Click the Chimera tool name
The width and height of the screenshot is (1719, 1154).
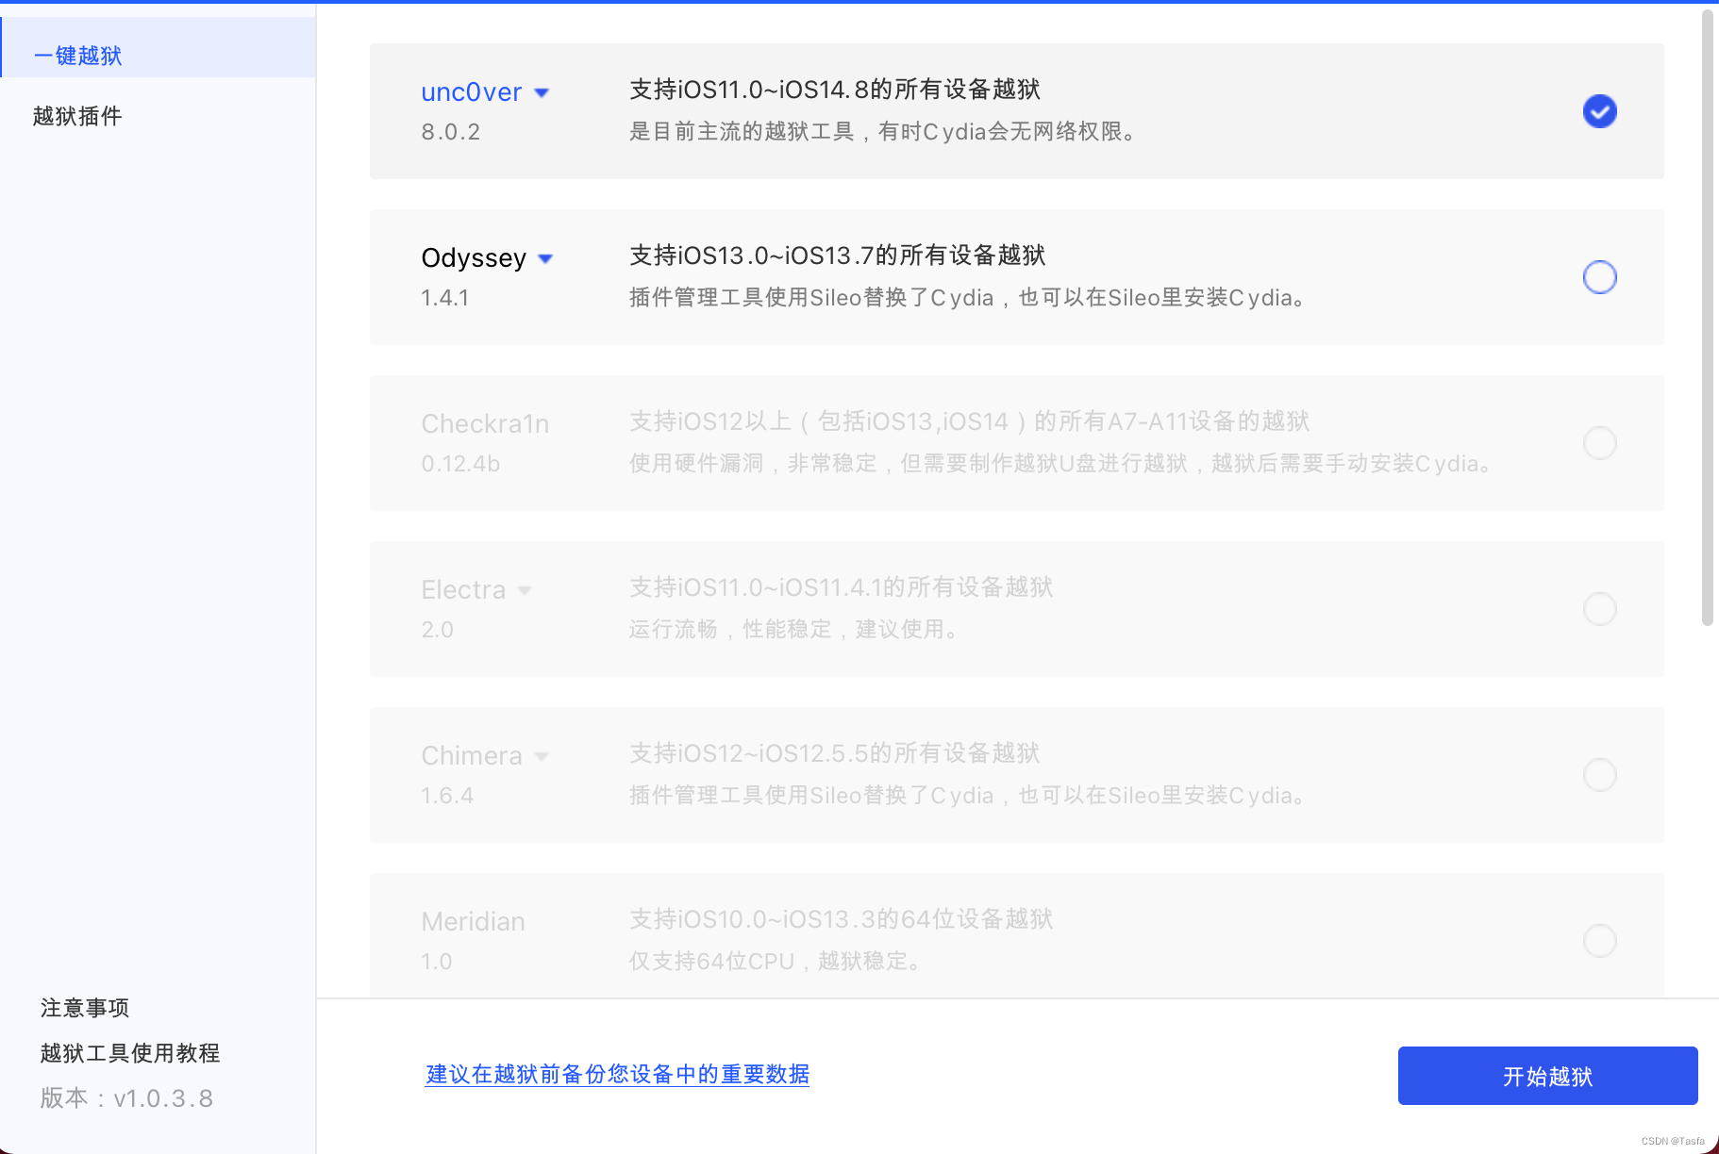[x=472, y=755]
